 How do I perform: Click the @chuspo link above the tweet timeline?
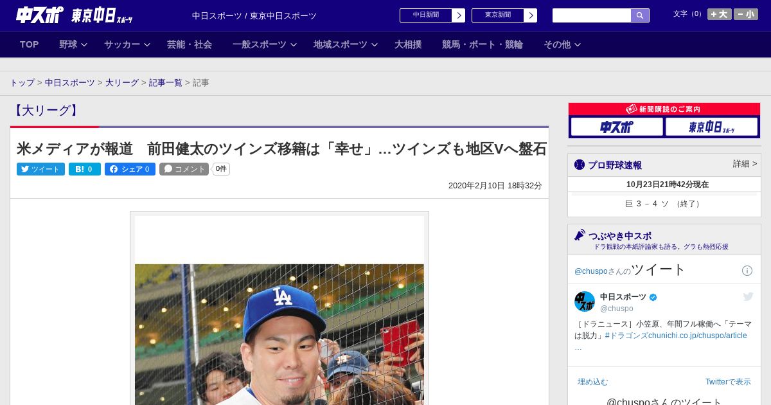click(590, 271)
